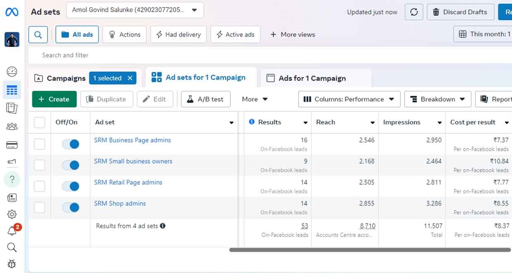512x273 pixels.
Task: Click the Edit pencil button
Action: [154, 99]
